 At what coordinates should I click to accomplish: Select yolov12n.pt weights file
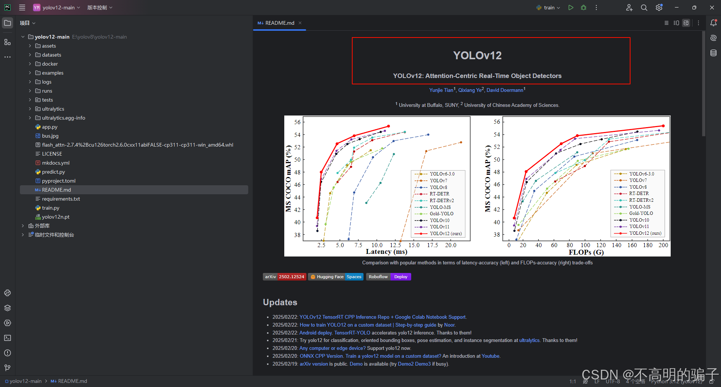[56, 217]
